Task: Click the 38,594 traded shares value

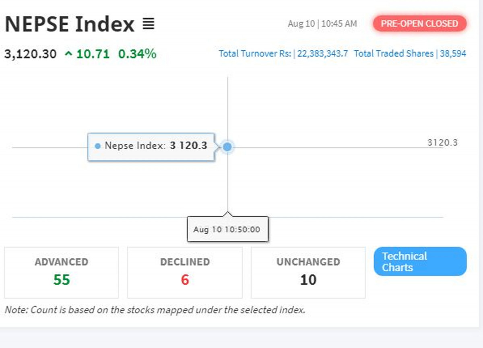Action: point(453,54)
